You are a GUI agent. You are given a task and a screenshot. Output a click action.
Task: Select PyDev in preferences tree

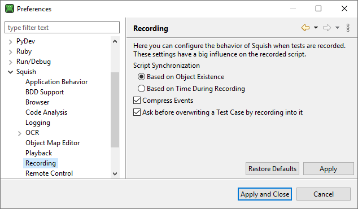click(25, 41)
